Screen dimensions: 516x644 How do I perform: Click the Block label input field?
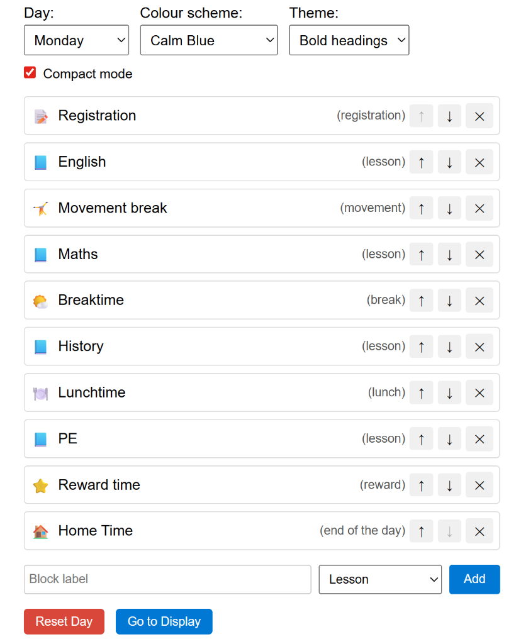tap(167, 579)
